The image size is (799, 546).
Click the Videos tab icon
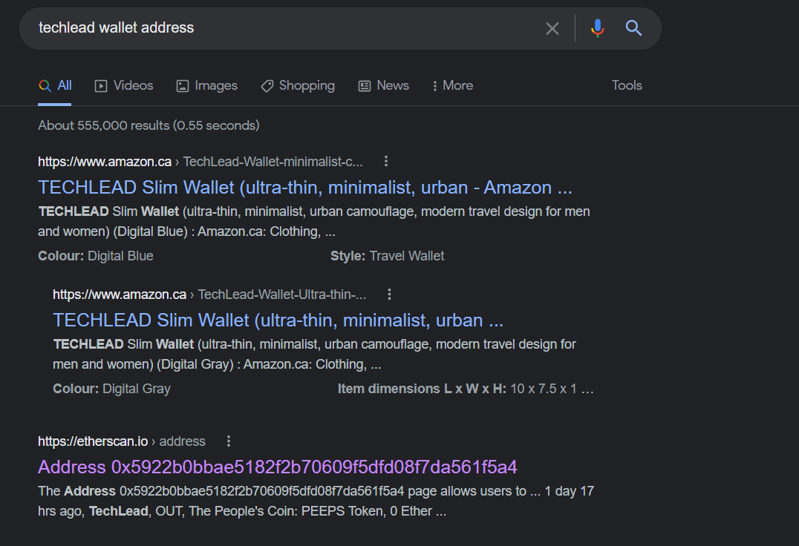coord(101,86)
